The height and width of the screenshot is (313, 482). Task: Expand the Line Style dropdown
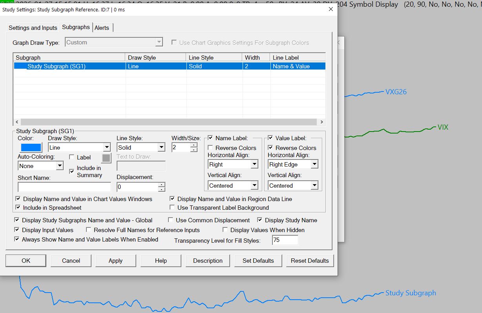coord(161,148)
